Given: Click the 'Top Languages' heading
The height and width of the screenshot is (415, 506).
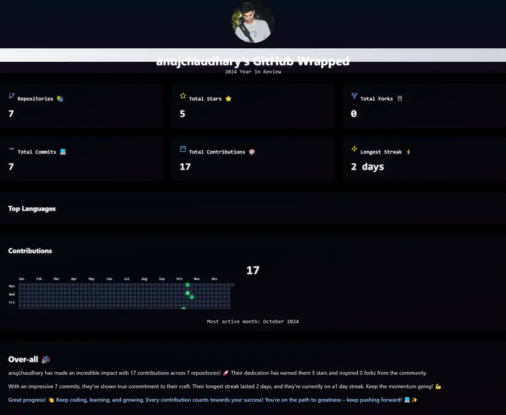Looking at the screenshot, I should point(32,209).
